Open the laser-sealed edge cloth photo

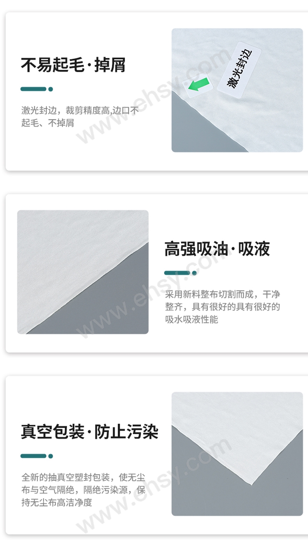click(237, 90)
